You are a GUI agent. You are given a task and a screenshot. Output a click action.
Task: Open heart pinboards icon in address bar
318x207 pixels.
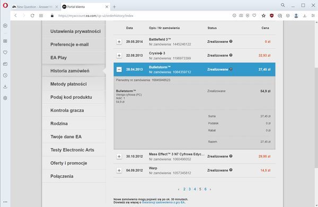click(254, 15)
